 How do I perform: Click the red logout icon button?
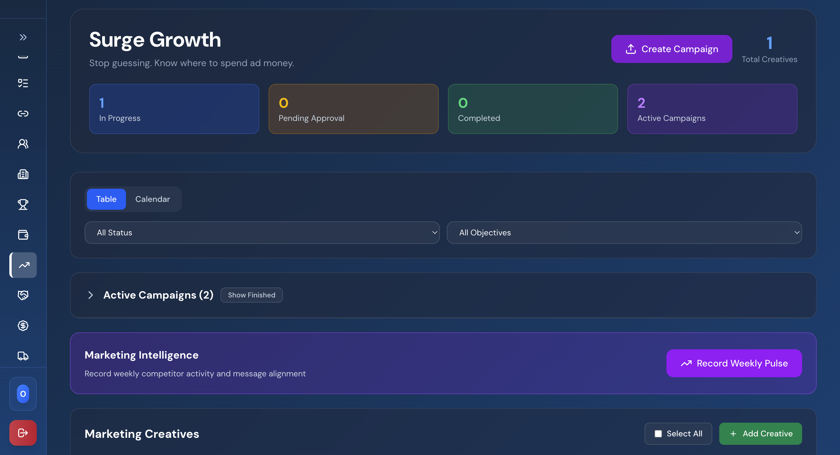(x=23, y=433)
